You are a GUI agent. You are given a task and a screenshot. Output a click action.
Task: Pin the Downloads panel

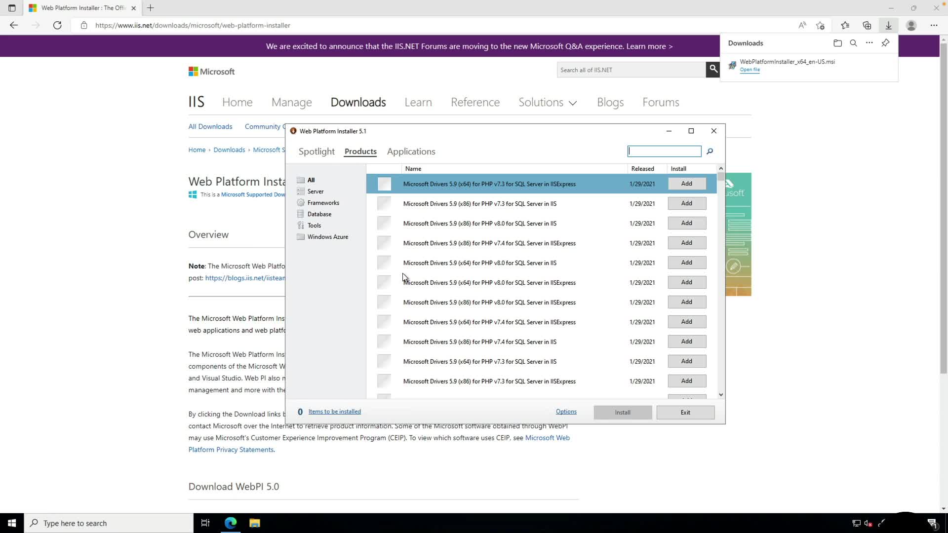pos(885,43)
